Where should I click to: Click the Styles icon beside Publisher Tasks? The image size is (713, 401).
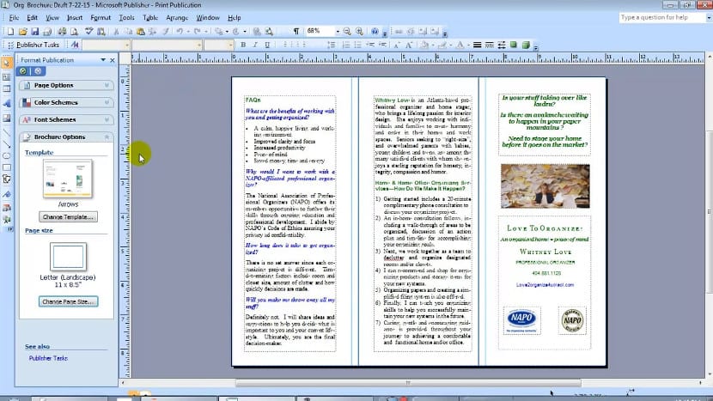coord(75,45)
